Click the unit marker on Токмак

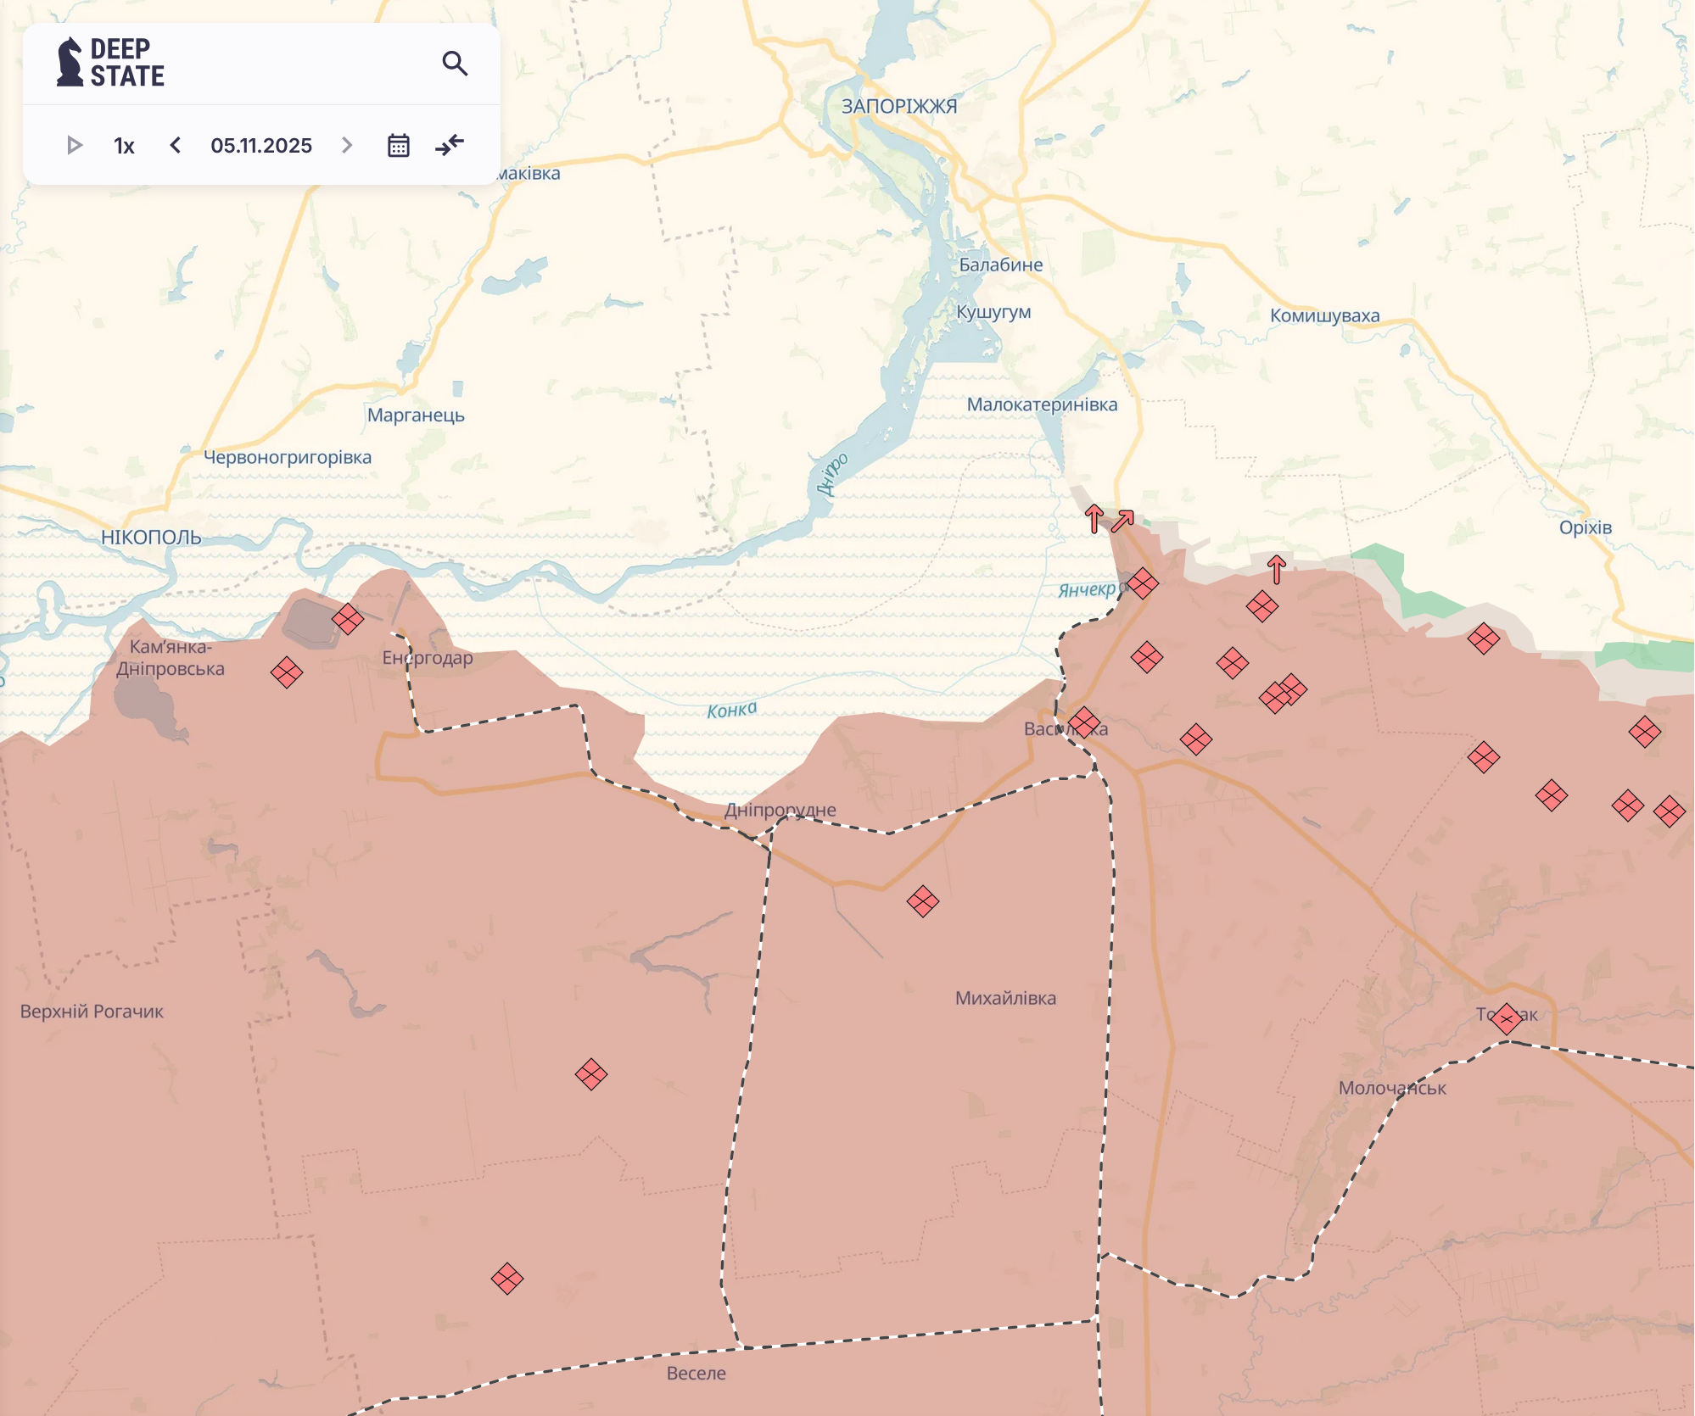[x=1507, y=1018]
